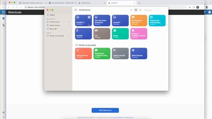This screenshot has height=119, width=212.
Task: Click the gear icon in the left strip
Action: tap(4, 112)
